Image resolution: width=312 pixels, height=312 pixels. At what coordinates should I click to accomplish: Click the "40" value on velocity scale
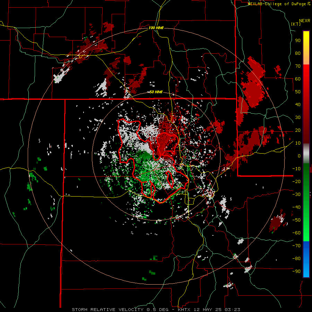click(298, 104)
